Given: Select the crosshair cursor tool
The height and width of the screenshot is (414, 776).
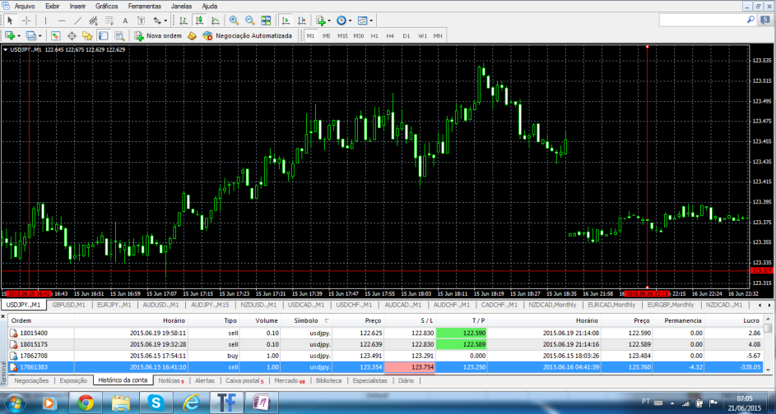Looking at the screenshot, I should click(26, 20).
